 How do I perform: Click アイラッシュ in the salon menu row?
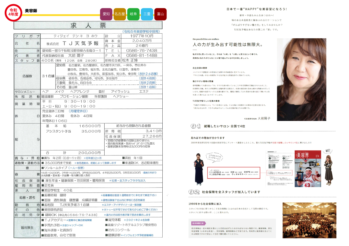pos(120,92)
